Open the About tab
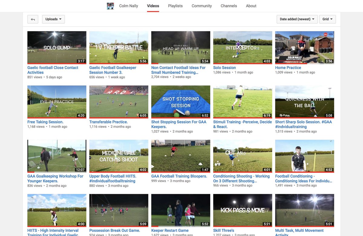The width and height of the screenshot is (363, 236). [251, 6]
